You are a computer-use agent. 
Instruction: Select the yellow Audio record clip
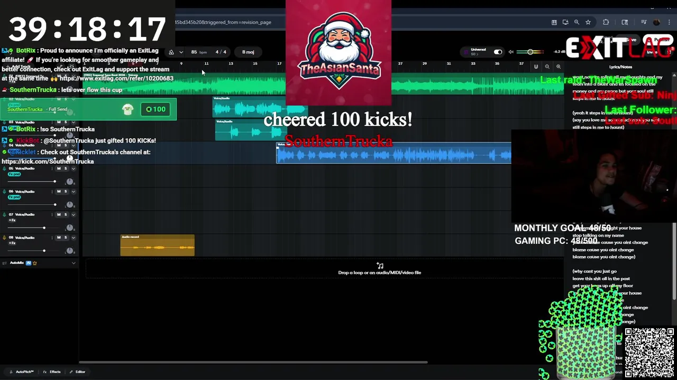click(158, 245)
